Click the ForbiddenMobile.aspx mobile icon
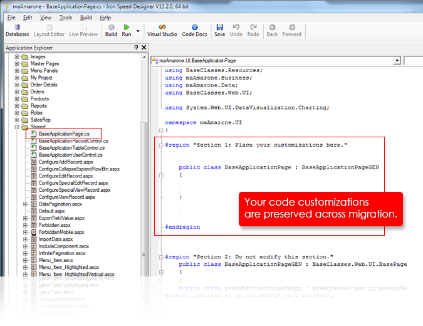The height and width of the screenshot is (326, 423). (34, 232)
